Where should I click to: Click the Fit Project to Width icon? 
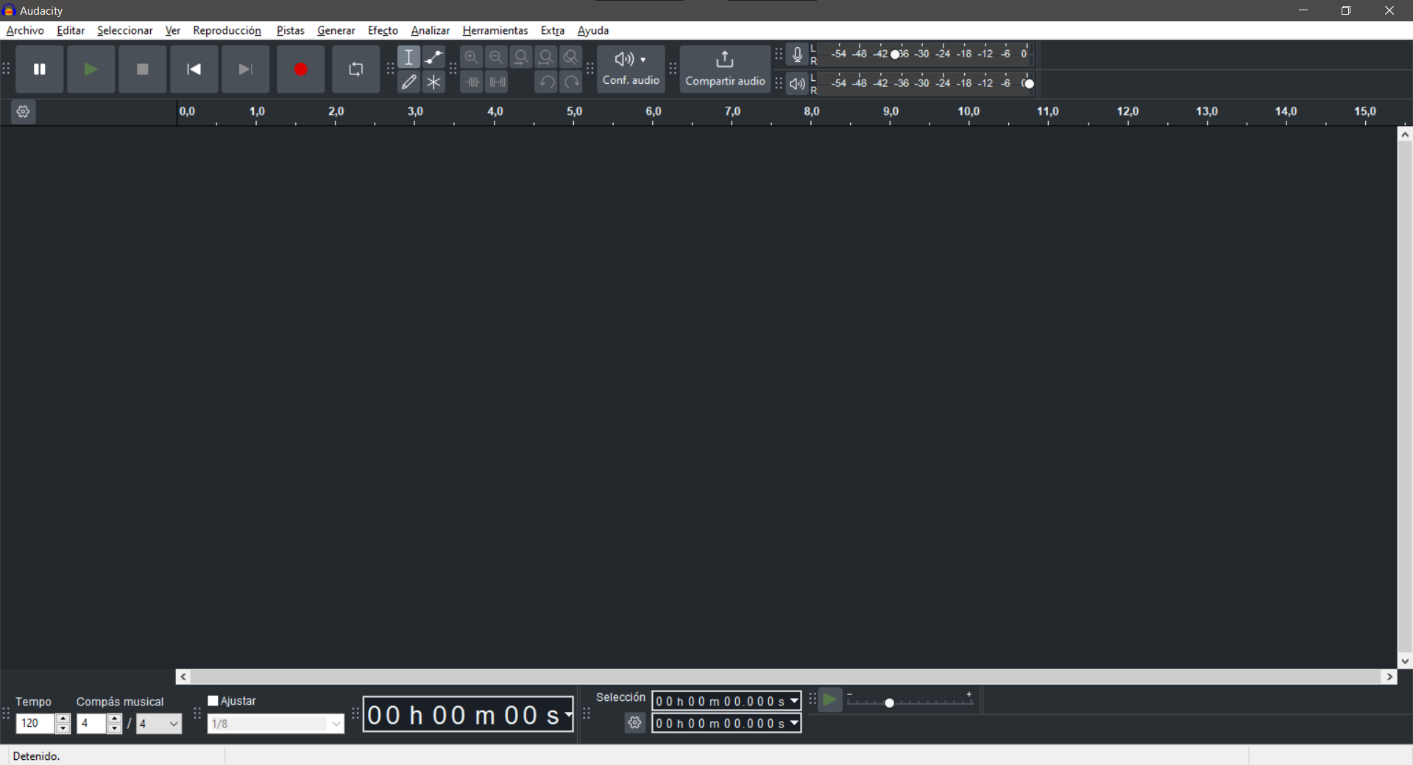pos(546,57)
